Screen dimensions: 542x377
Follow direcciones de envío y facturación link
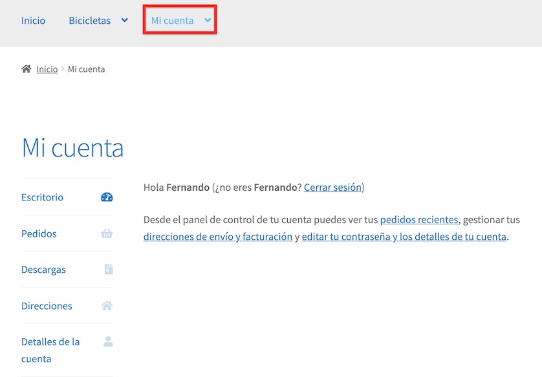pyautogui.click(x=218, y=237)
